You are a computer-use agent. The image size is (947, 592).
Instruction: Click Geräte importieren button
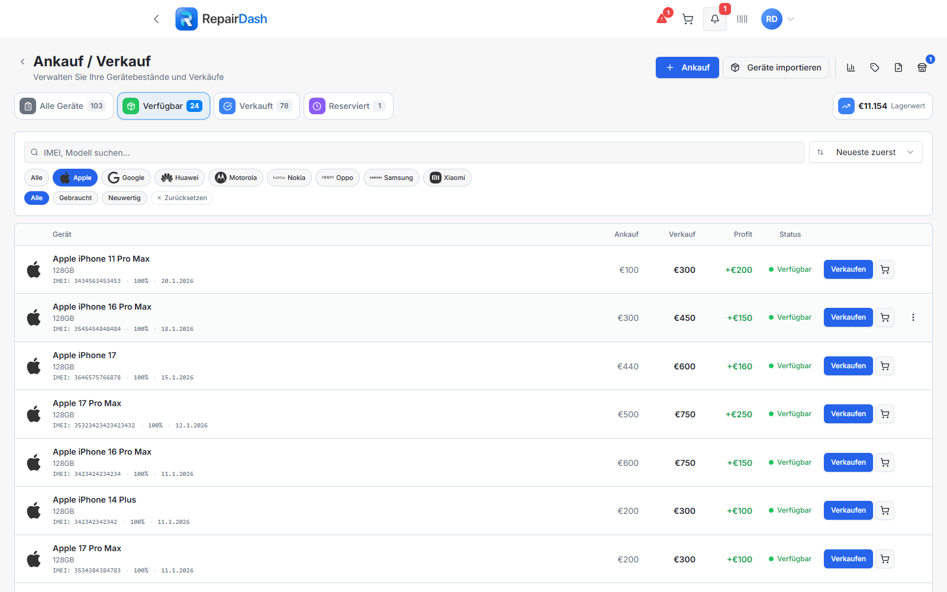point(776,67)
